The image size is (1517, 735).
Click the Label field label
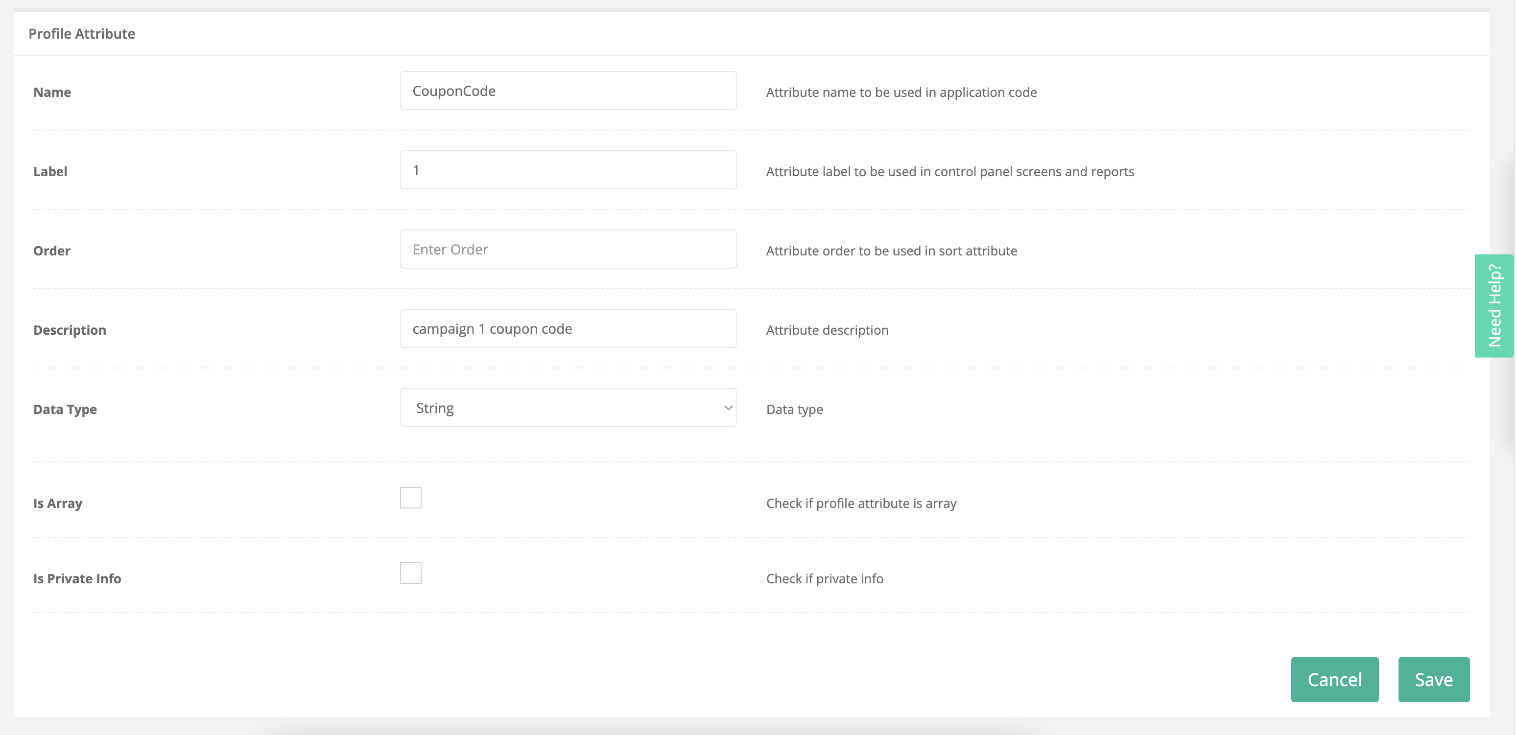50,172
